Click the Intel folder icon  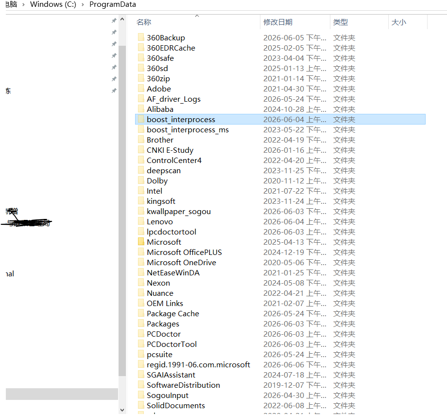point(141,191)
